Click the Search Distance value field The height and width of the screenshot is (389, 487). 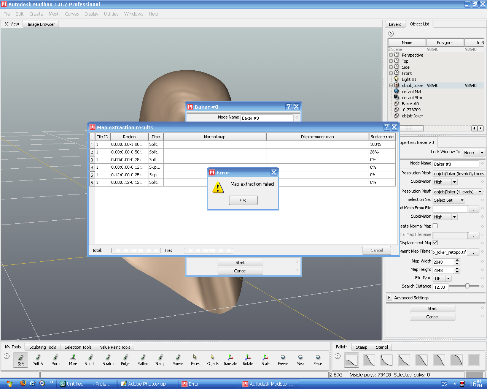(x=441, y=287)
